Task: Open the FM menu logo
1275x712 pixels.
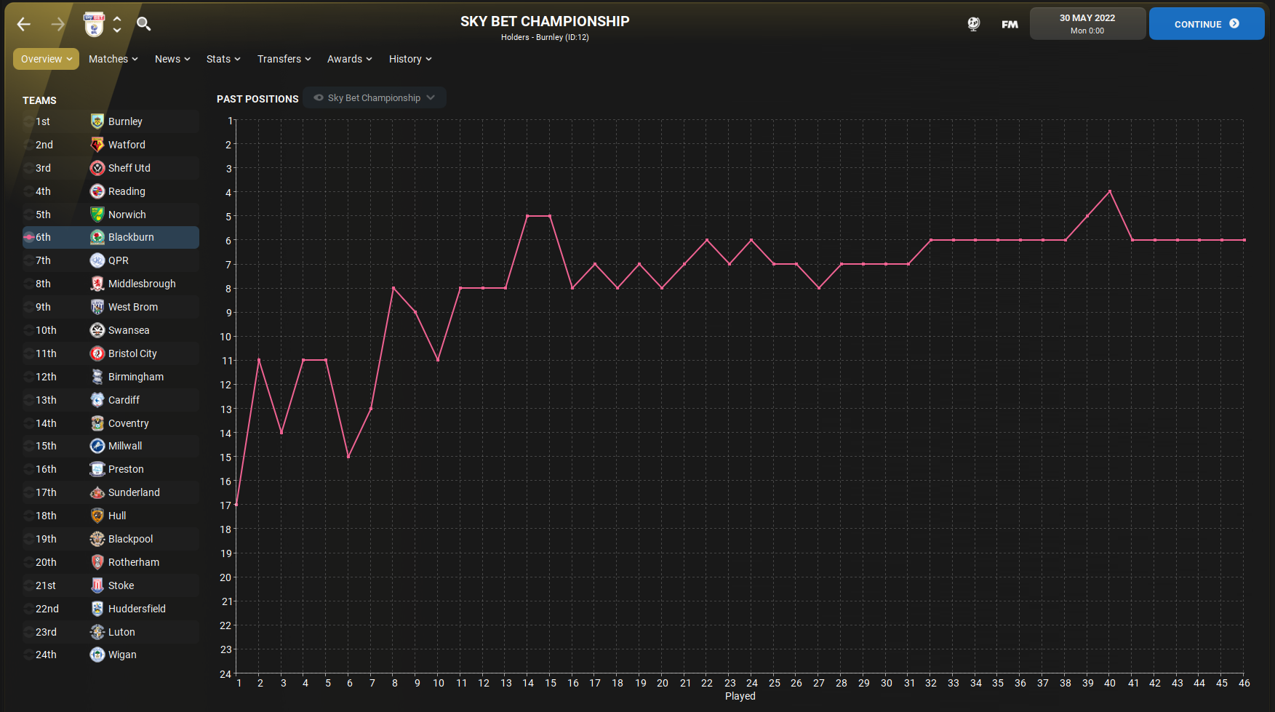Action: (1010, 24)
